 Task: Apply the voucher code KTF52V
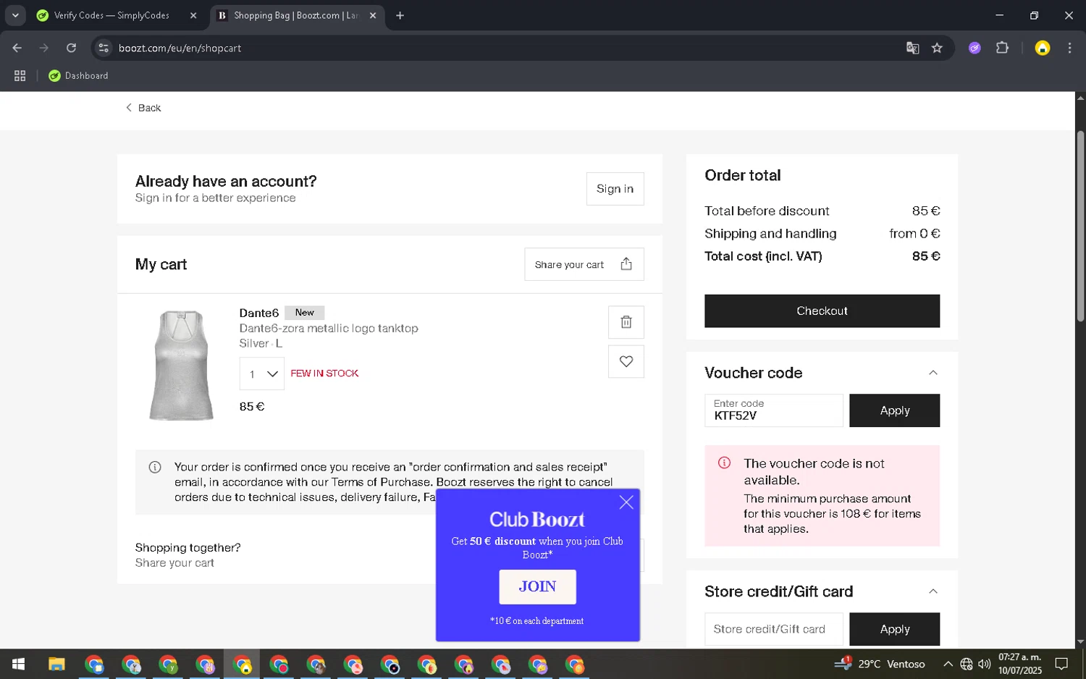[x=894, y=410]
